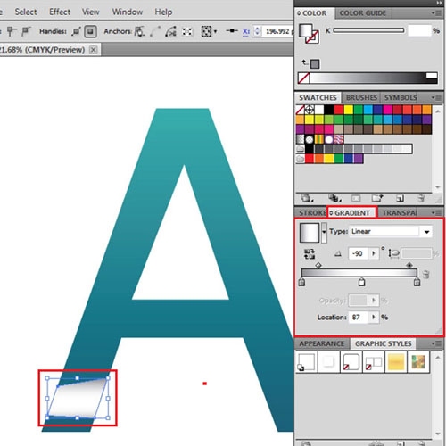Viewport: 446px width, 446px height.
Task: Open the gradient angle value dropdown arrow
Action: (x=374, y=253)
